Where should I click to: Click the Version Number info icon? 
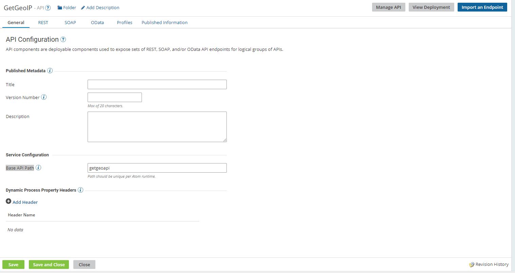[x=43, y=97]
